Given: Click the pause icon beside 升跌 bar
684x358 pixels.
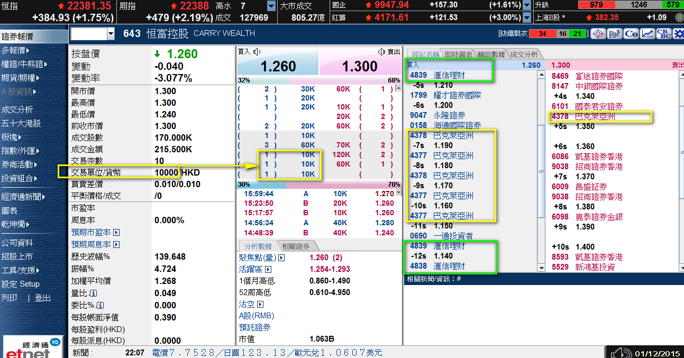Looking at the screenshot, I should [x=679, y=17].
